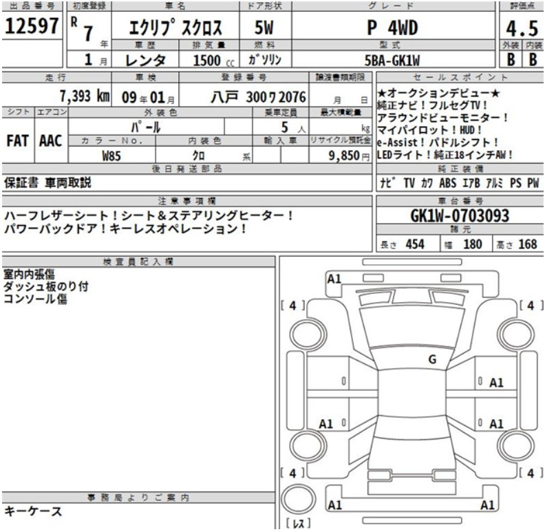Click the A1 mark on the front bumper
Image resolution: width=545 pixels, height=532 pixels.
click(334, 279)
